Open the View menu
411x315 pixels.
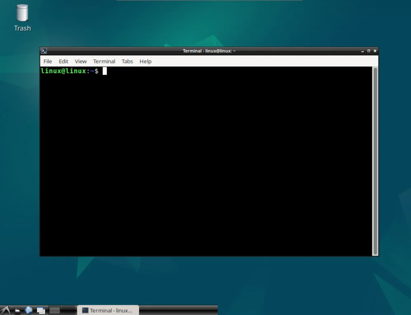(x=81, y=61)
